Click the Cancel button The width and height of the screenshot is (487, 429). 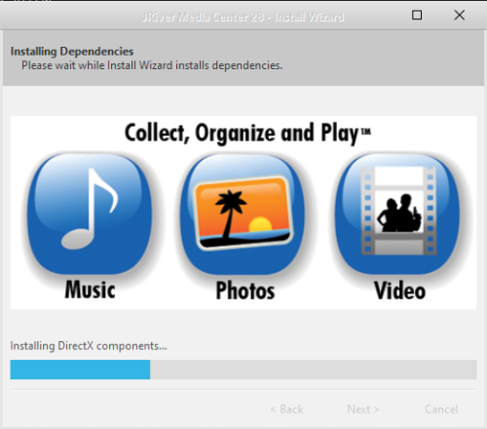(441, 409)
